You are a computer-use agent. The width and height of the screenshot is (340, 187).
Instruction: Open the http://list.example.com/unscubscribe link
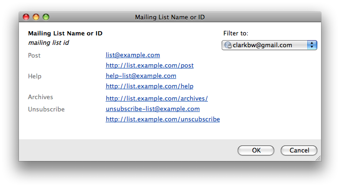point(162,119)
